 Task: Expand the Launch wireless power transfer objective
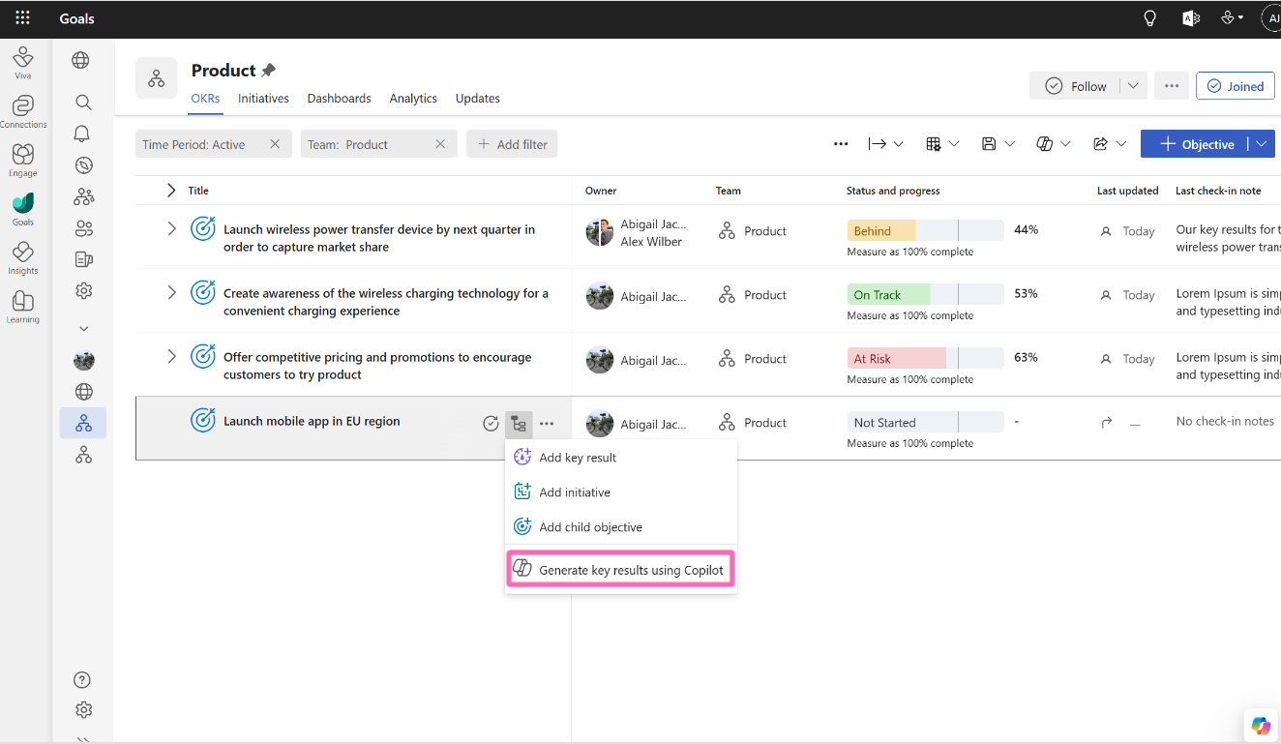[171, 229]
